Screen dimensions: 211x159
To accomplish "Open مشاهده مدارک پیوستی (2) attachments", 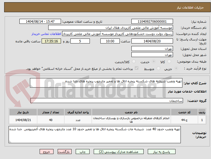I will (119, 152).
